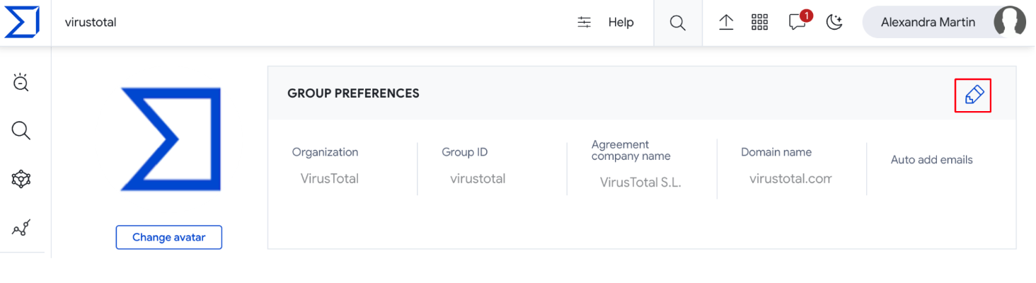Click the Organization field label

(x=326, y=152)
